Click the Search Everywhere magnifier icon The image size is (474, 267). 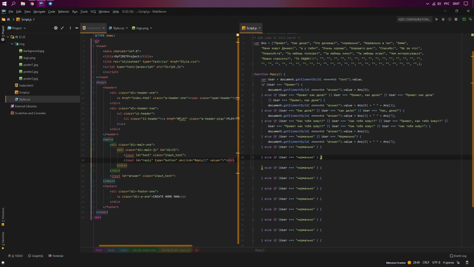pos(470,19)
